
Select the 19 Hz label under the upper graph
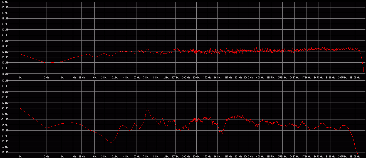pyautogui.click(x=95, y=78)
